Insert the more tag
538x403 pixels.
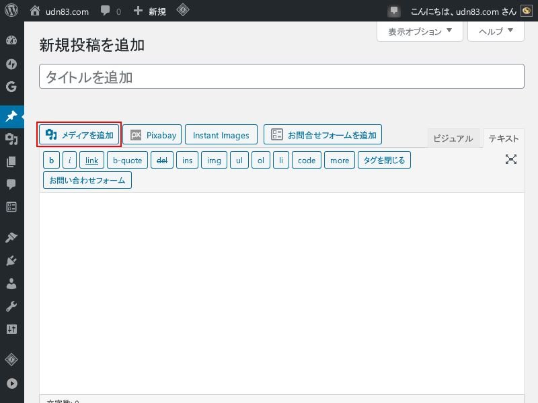[x=340, y=160]
